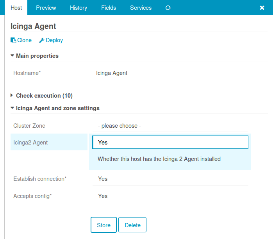Screen dimensions: 273x239
Task: Click the Accepts config* label
Action: [x=32, y=196]
